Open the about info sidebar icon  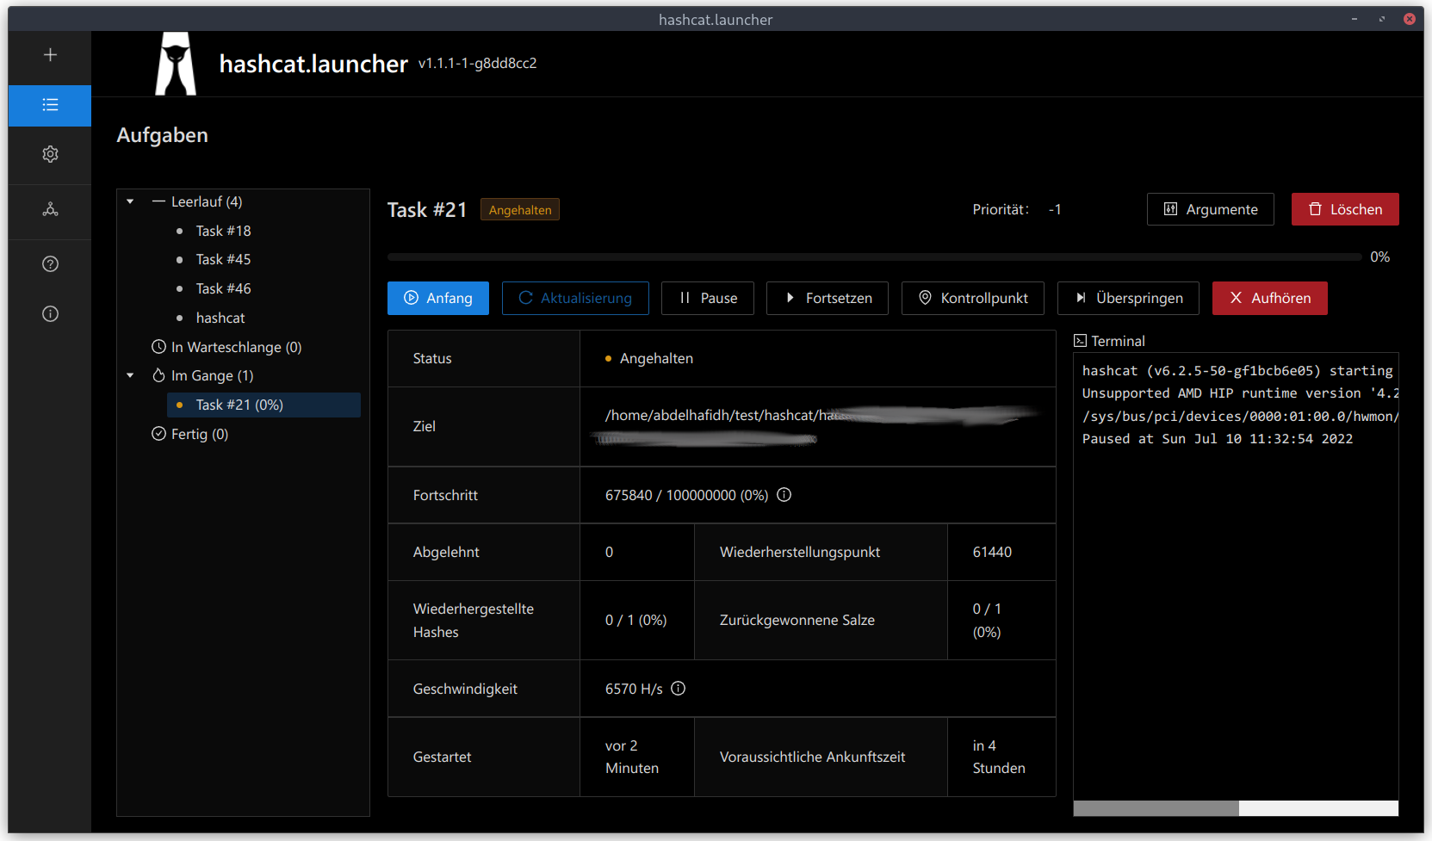pos(50,314)
